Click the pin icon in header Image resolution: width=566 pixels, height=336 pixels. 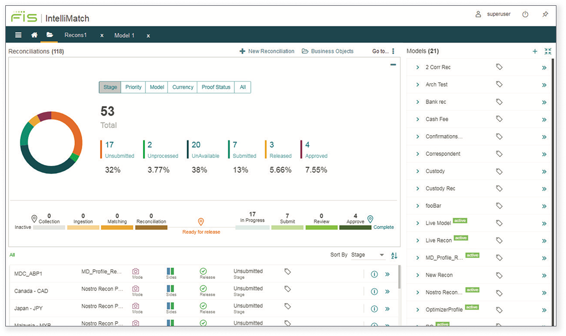click(x=545, y=14)
